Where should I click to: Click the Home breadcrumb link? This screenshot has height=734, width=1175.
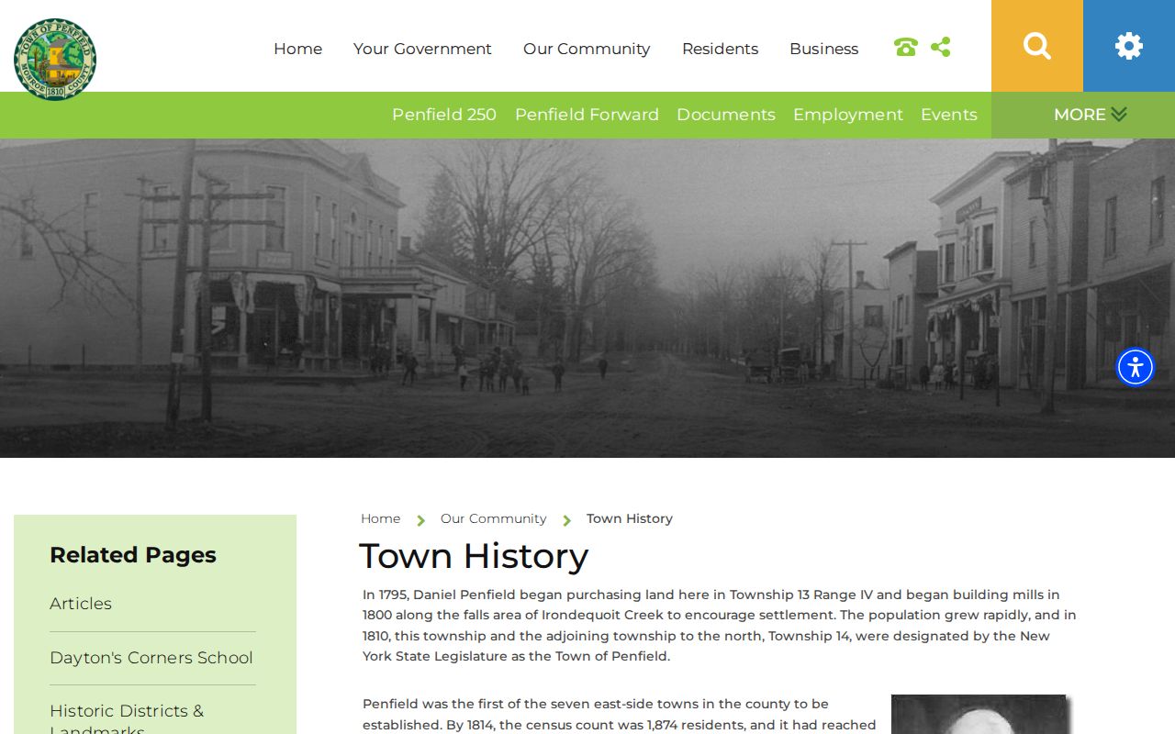coord(380,518)
